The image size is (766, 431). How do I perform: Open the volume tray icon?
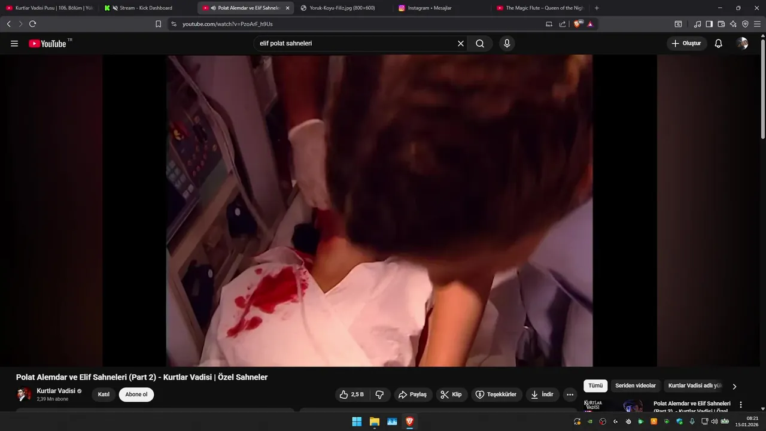click(x=714, y=421)
